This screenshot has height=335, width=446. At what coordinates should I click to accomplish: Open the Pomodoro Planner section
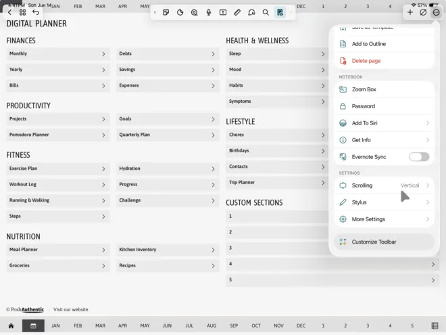point(57,135)
